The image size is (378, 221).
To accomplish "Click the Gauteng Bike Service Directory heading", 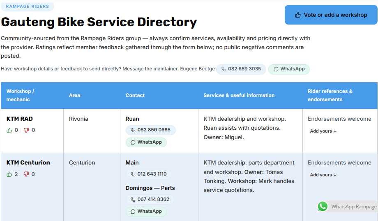I will pyautogui.click(x=99, y=22).
